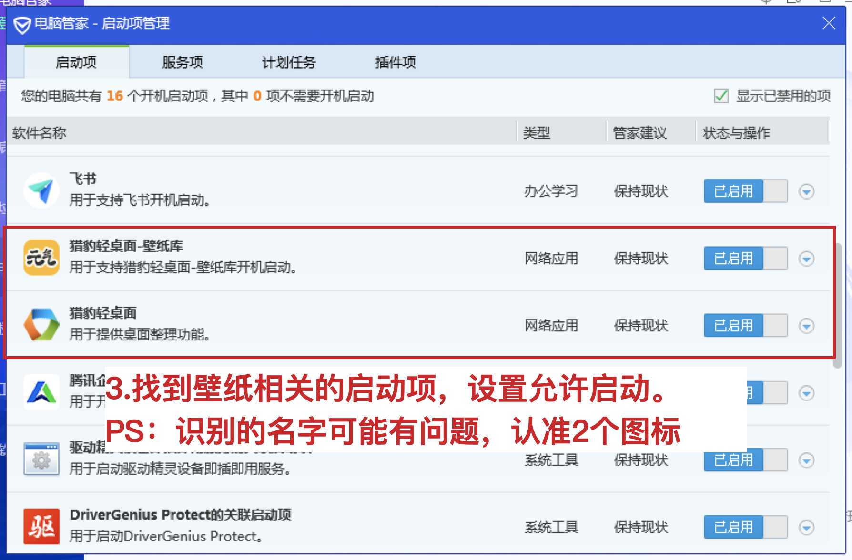Click the 驱动精灵 gear window icon

[x=41, y=459]
